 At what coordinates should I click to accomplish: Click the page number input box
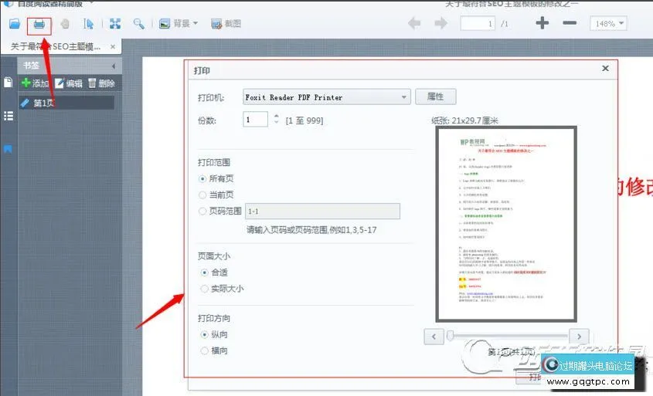point(478,23)
